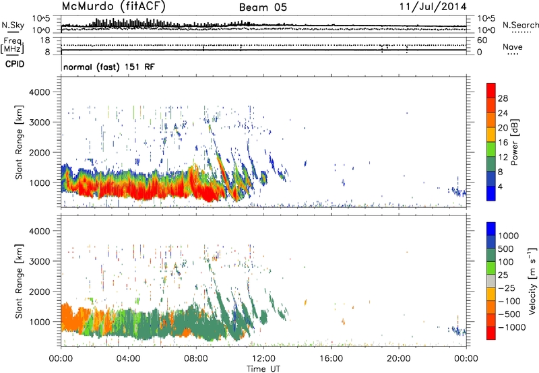Click the gray segment of velocity colorbar
Image resolution: width=539 pixels, height=373 pixels.
click(x=491, y=281)
